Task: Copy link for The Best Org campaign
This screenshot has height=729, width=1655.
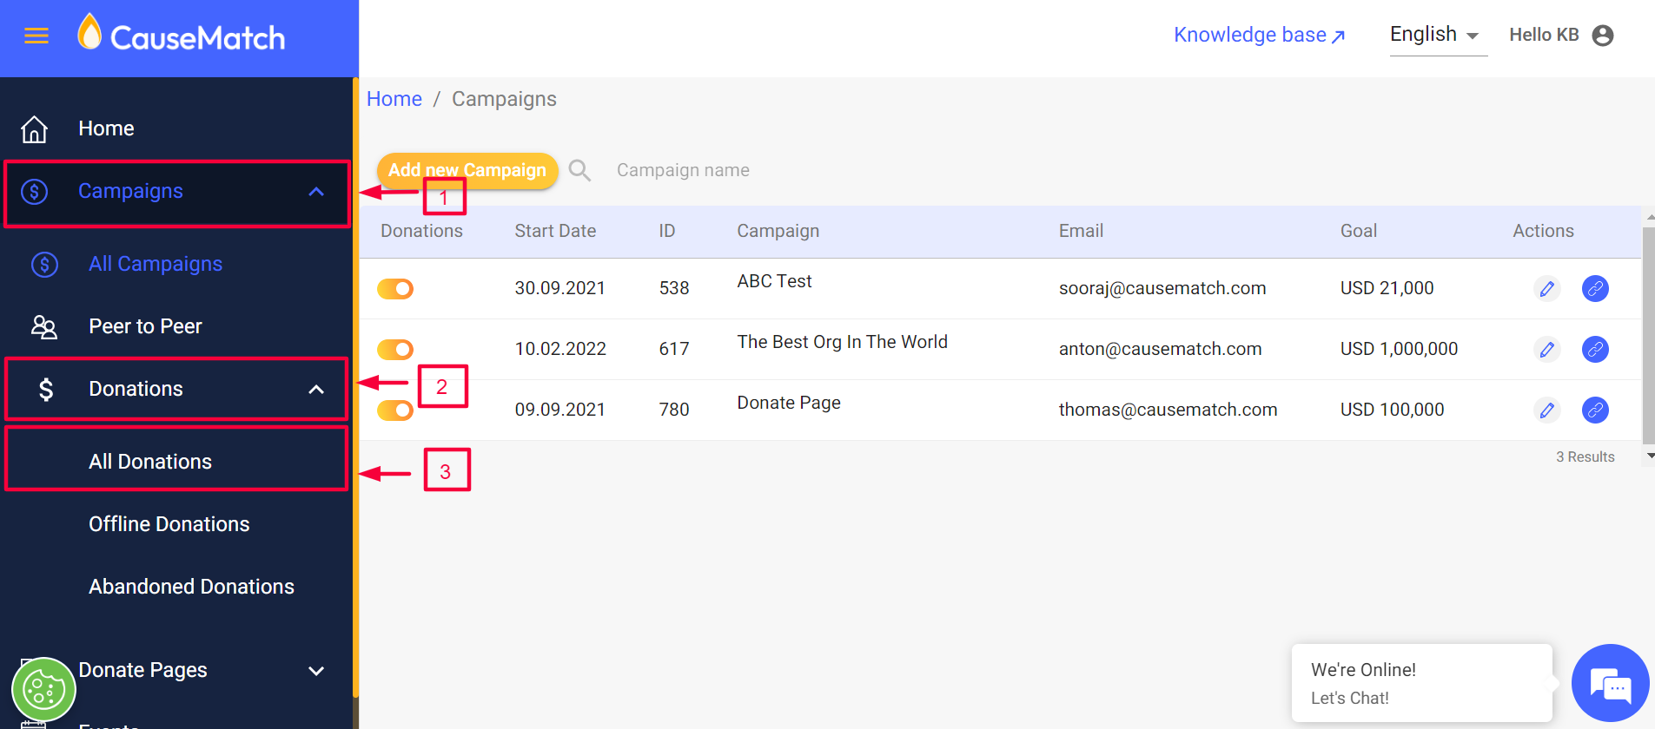Action: 1595,349
